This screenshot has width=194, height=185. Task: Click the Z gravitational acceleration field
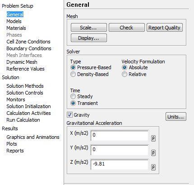click(x=120, y=165)
